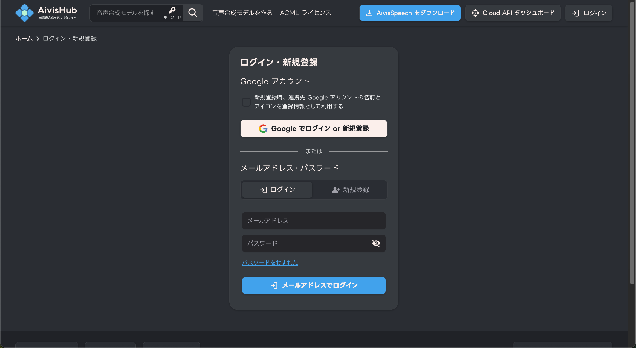Click the keyword key icon in search bar
This screenshot has height=348, width=636.
pyautogui.click(x=172, y=11)
